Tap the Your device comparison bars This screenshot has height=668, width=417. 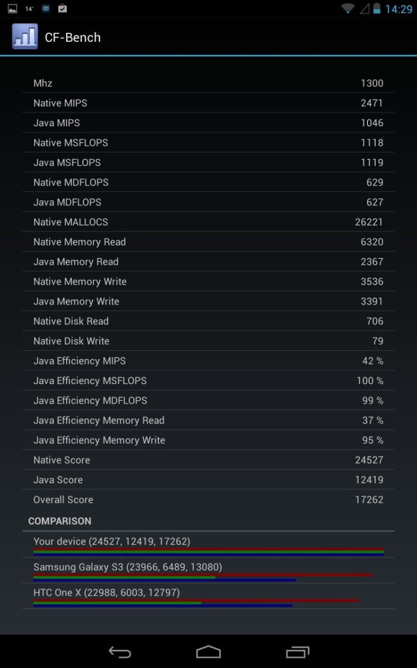[209, 553]
